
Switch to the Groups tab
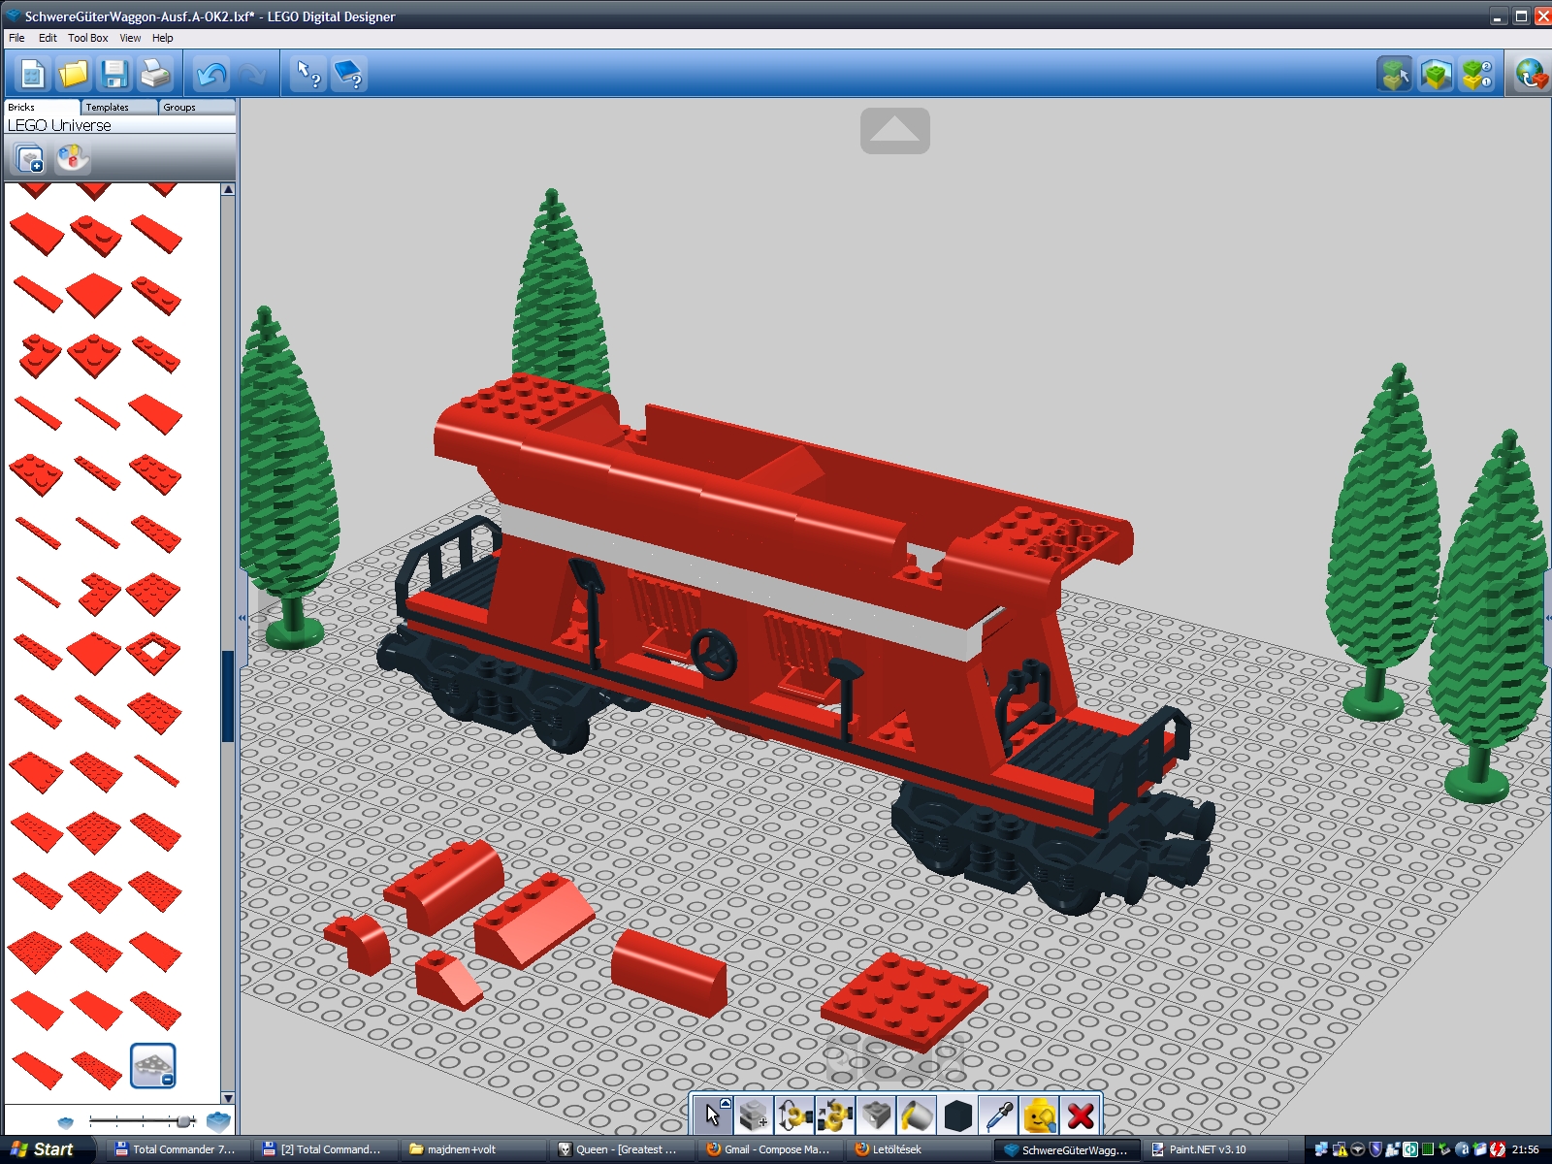pos(197,107)
